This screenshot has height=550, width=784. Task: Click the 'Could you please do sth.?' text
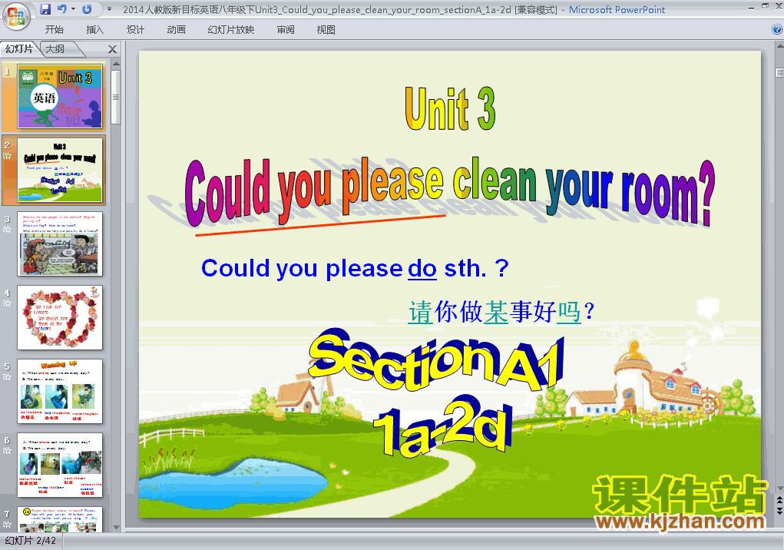pyautogui.click(x=355, y=269)
